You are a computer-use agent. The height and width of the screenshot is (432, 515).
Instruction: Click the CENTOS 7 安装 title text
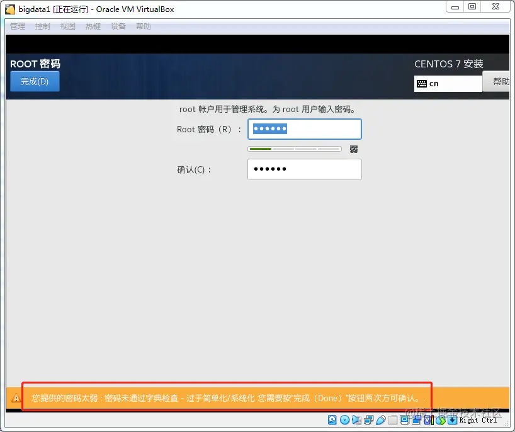pyautogui.click(x=449, y=64)
